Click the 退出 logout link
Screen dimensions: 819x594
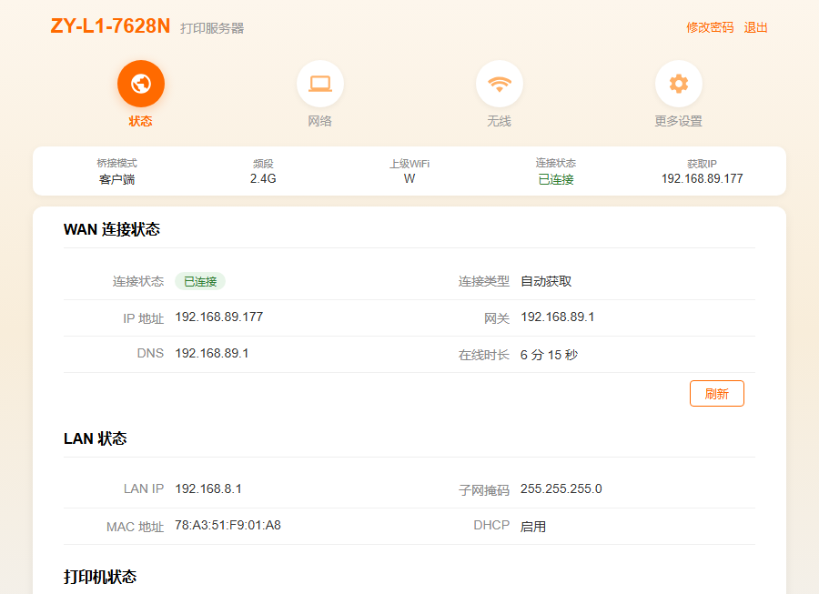(756, 27)
